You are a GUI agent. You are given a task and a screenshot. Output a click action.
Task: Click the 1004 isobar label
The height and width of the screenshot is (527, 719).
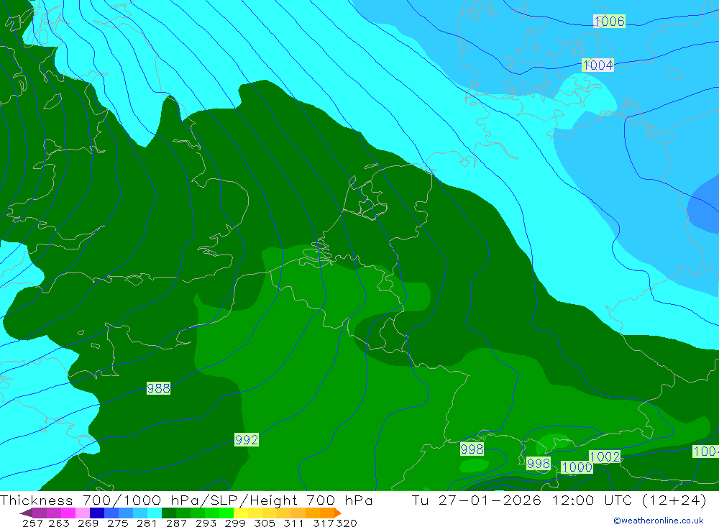pyautogui.click(x=597, y=65)
